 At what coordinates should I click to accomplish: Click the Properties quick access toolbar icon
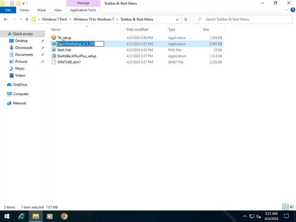12,3
